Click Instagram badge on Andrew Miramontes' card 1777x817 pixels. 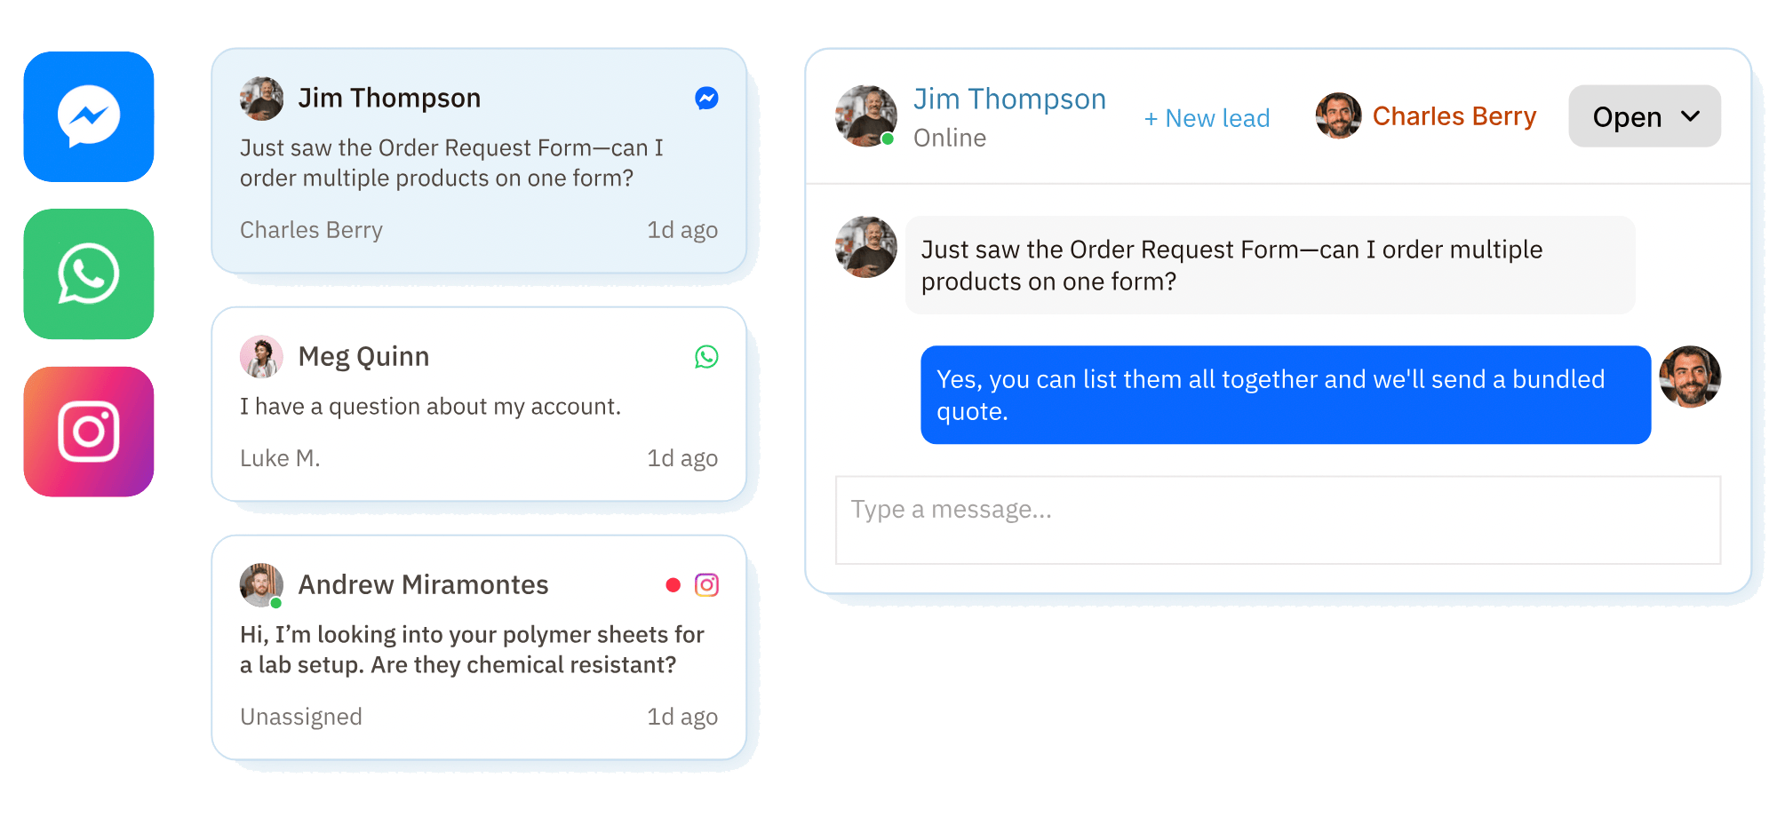[706, 585]
